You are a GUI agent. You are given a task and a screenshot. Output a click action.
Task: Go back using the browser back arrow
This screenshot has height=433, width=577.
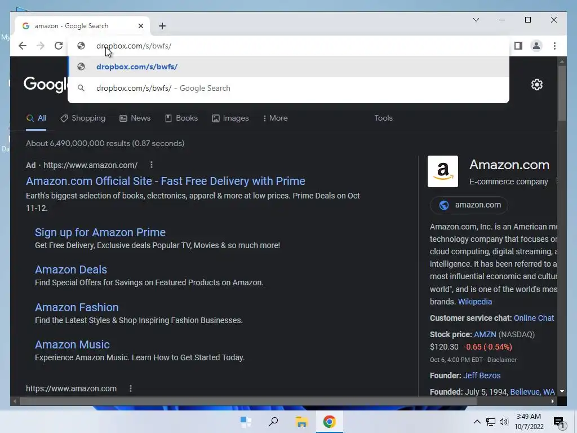pos(23,46)
